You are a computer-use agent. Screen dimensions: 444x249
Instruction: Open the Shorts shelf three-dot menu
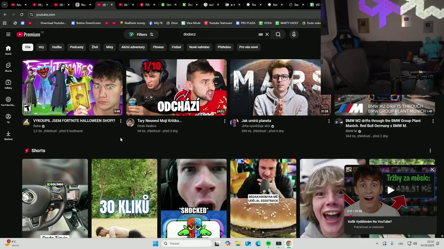(430, 151)
